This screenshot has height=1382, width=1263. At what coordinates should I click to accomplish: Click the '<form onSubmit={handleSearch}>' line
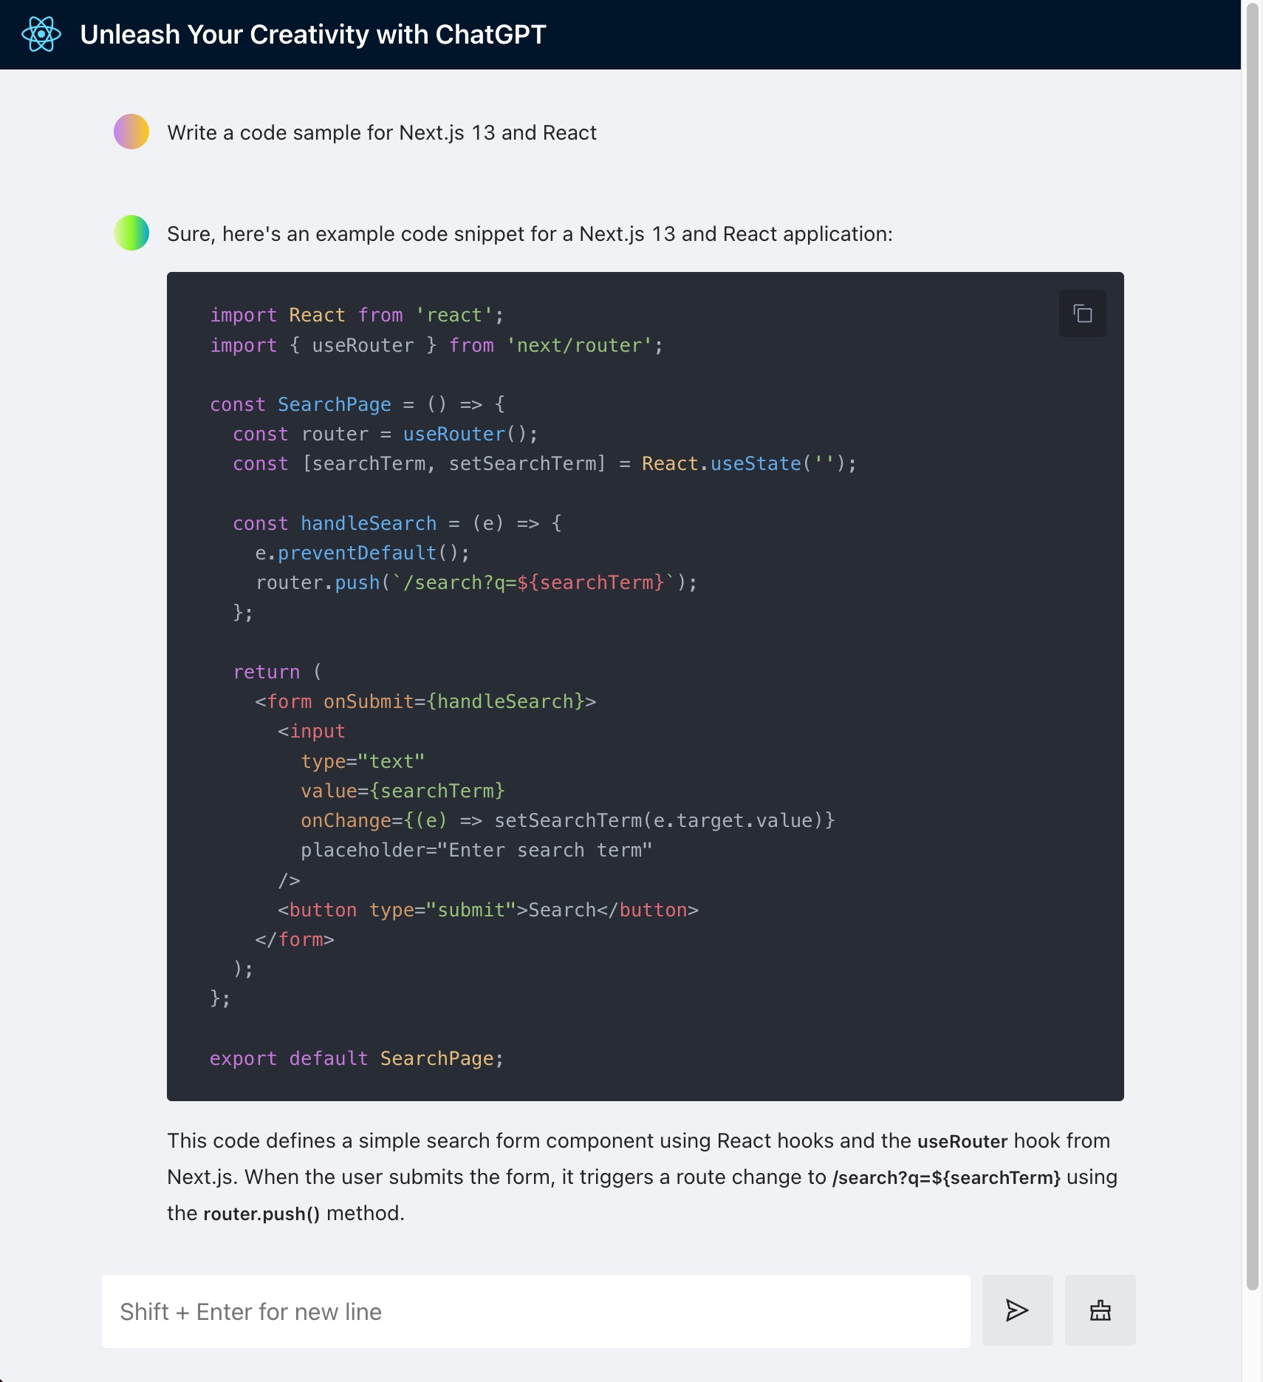click(x=425, y=701)
